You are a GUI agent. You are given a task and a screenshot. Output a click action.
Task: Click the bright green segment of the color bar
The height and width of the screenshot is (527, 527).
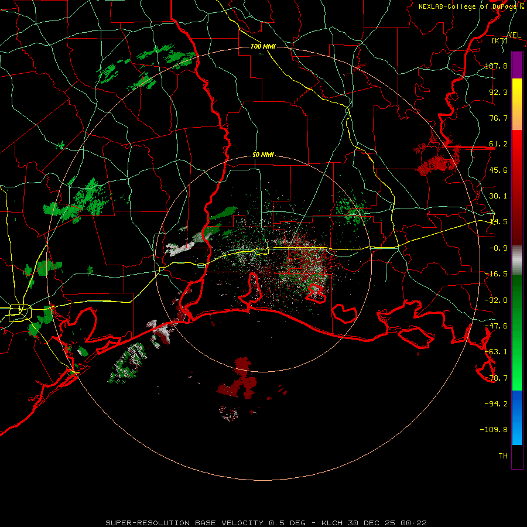517,333
